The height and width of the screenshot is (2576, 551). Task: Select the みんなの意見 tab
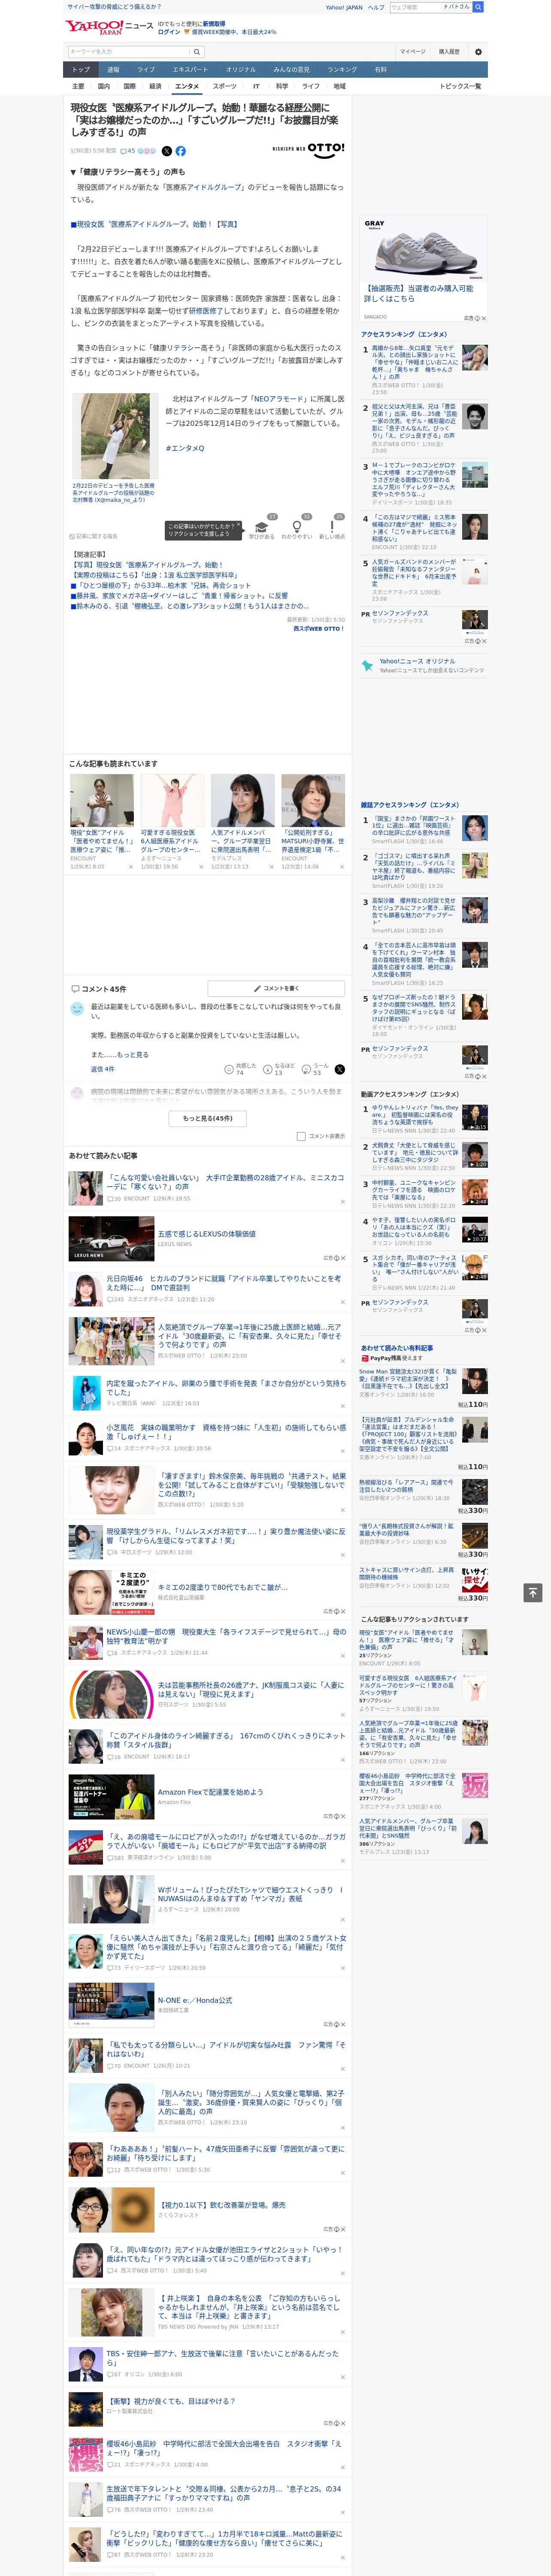click(291, 70)
